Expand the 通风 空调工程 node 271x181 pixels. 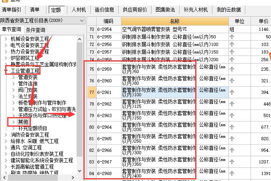6,147
